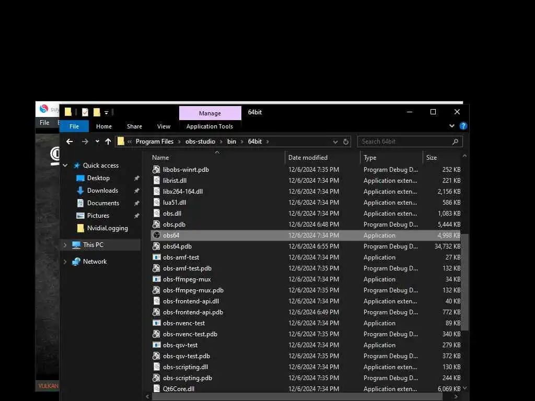Image resolution: width=535 pixels, height=401 pixels.
Task: Open the Share ribbon tab
Action: click(x=134, y=126)
